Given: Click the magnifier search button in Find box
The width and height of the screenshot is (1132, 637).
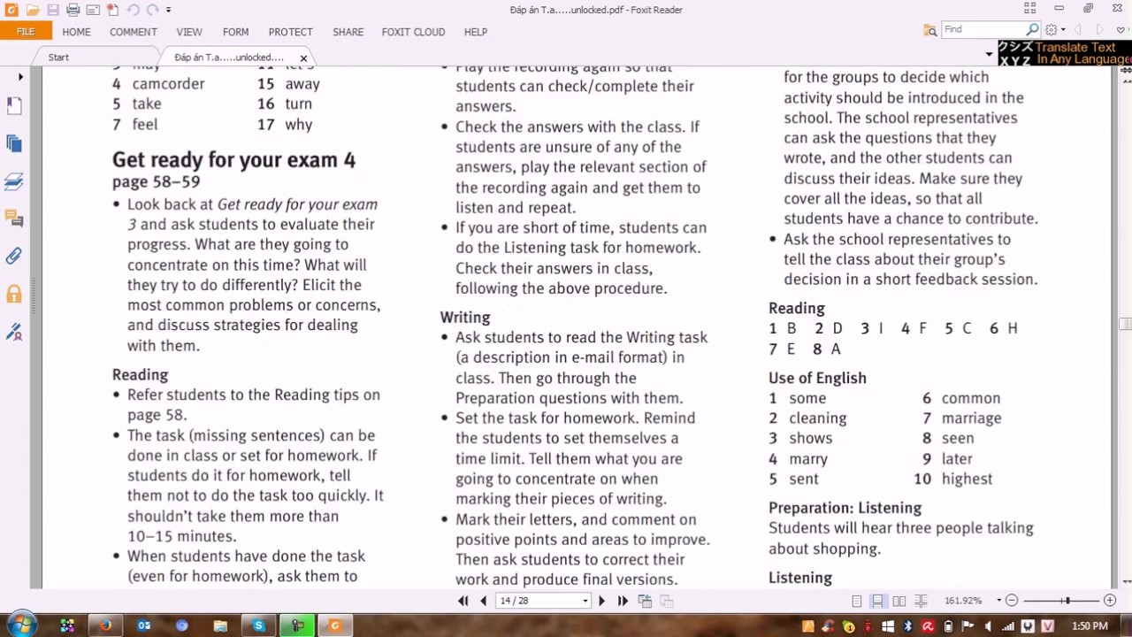Looking at the screenshot, I should (x=1032, y=29).
